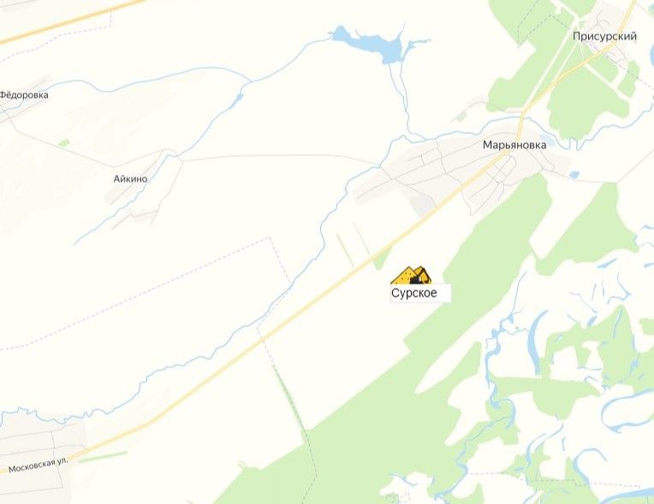Click the Фёдоровка label
654x504 pixels.
point(24,95)
